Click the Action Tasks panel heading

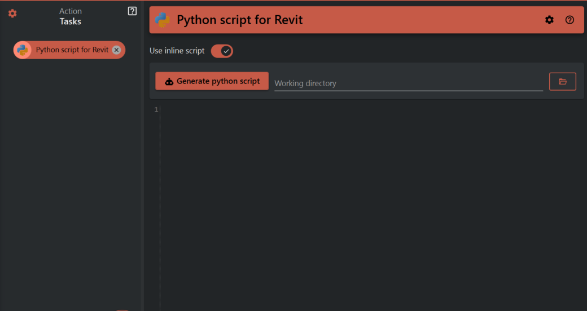pyautogui.click(x=71, y=16)
